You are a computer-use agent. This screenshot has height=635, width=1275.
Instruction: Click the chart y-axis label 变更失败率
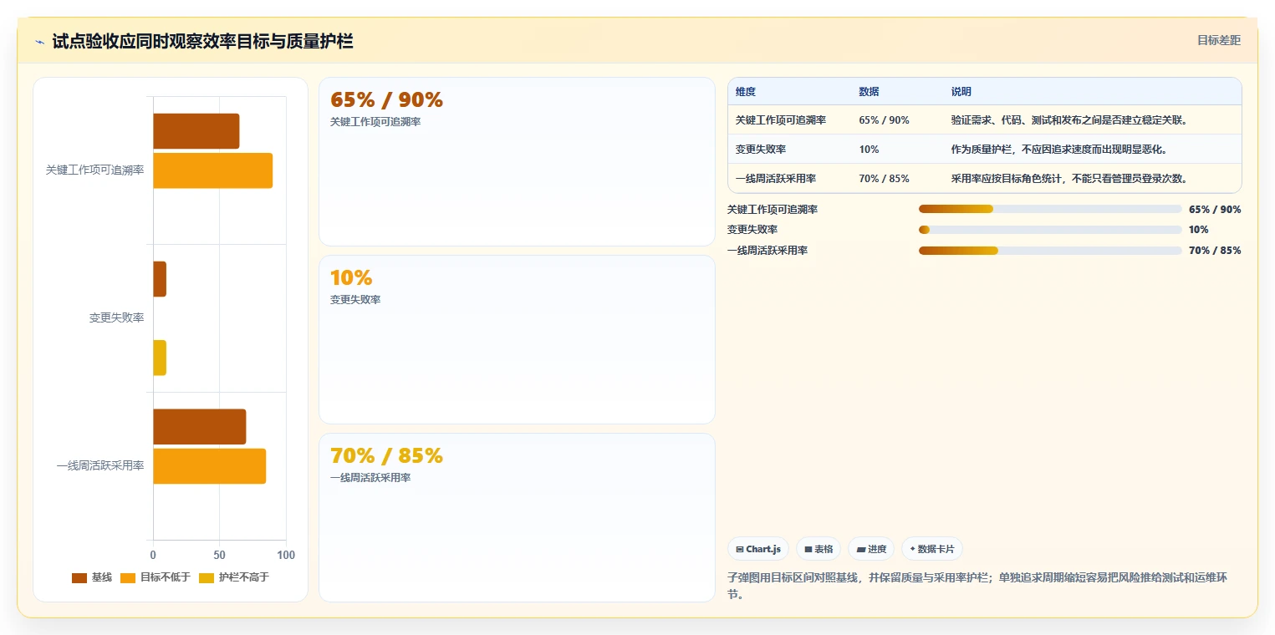point(116,317)
